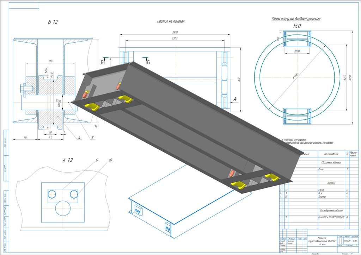The image size is (361, 255).
Task: Select the dimension value "80" under the roller
Action: pos(50,132)
